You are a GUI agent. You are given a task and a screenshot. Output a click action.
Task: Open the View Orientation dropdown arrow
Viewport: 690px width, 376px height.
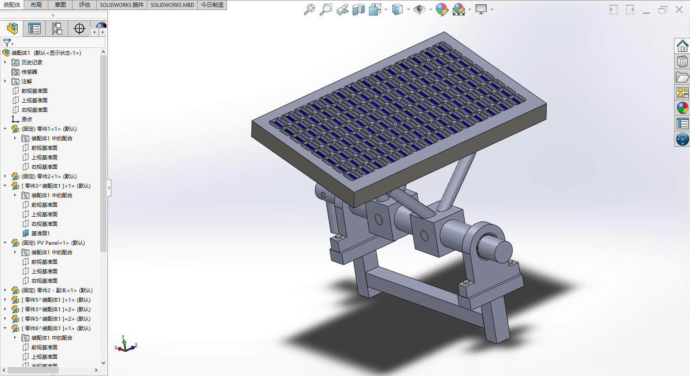click(x=386, y=9)
